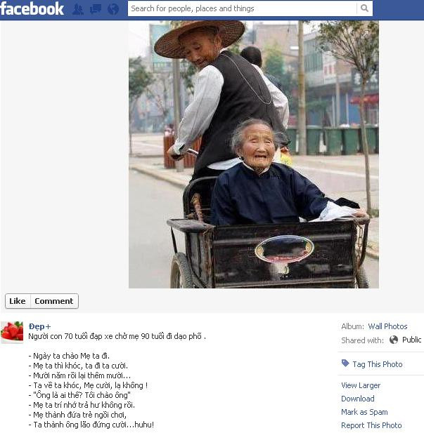This screenshot has width=424, height=433.
Task: Click the Facebook logo
Action: pos(32,9)
